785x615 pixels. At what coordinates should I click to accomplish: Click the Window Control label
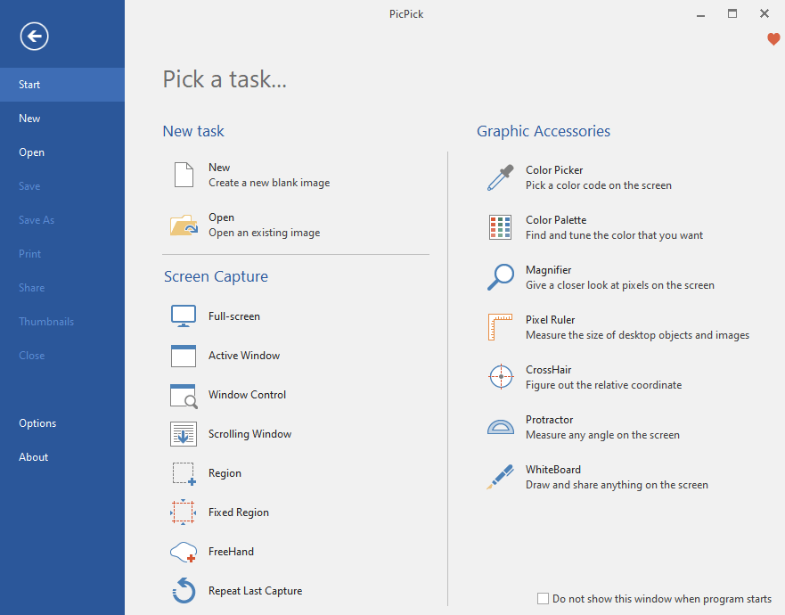point(248,395)
